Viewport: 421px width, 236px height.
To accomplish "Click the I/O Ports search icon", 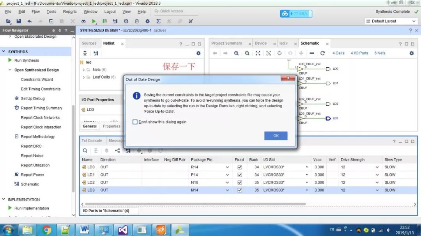I will tap(85, 150).
